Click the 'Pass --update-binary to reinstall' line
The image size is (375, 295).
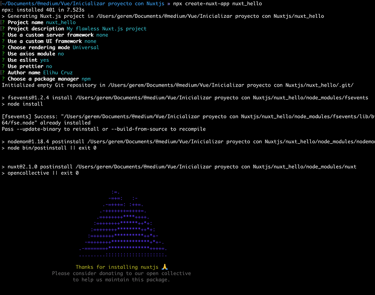(x=104, y=129)
